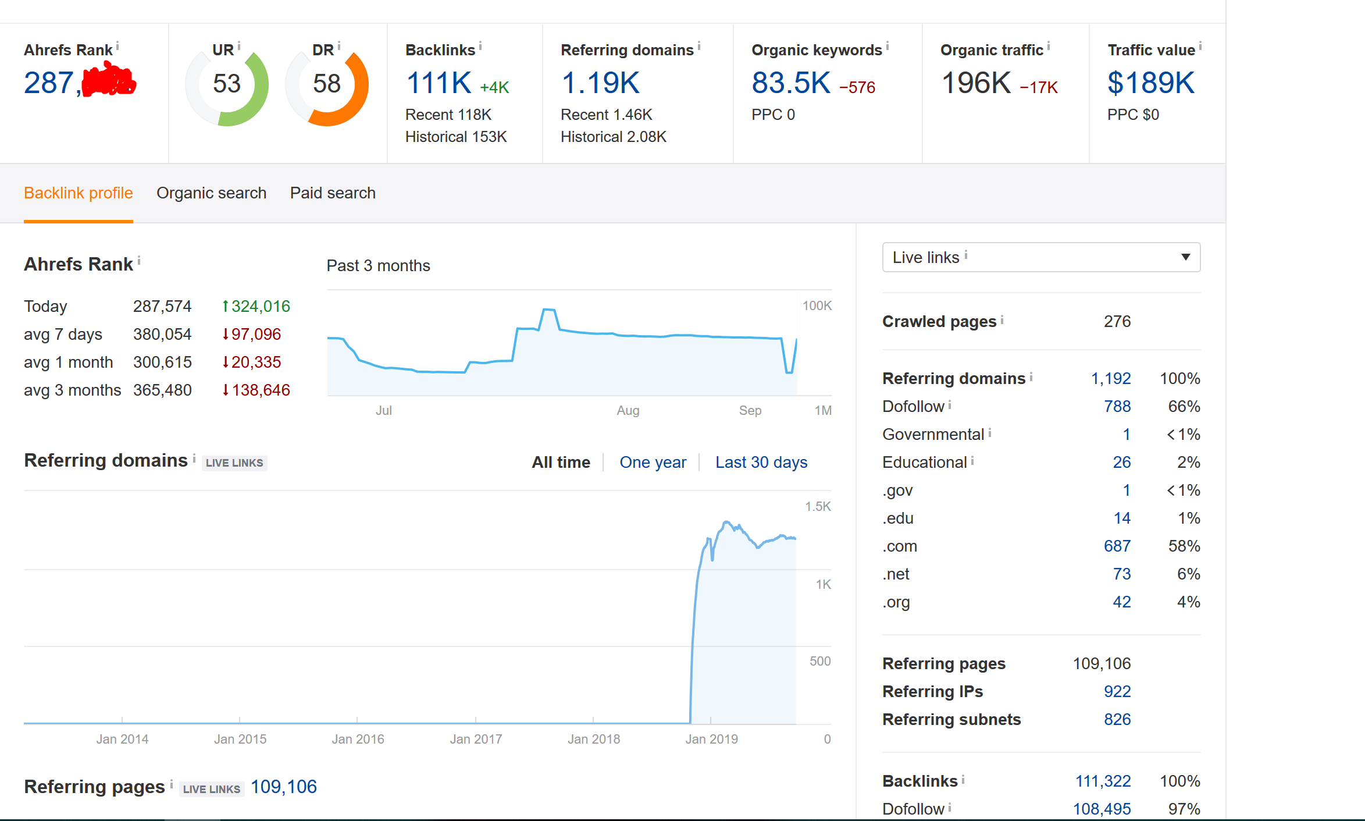The image size is (1365, 821).
Task: Open the 1.19K referring domains link
Action: (601, 83)
